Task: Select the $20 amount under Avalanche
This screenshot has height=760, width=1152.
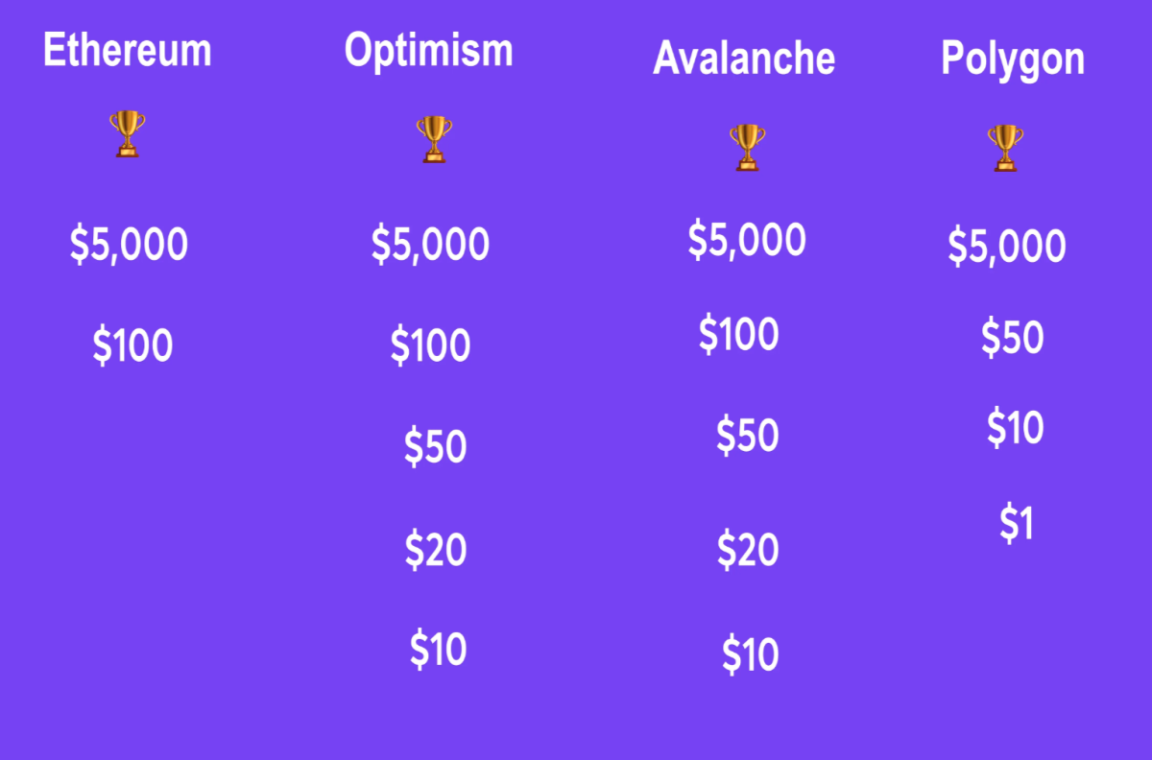Action: pos(748,550)
